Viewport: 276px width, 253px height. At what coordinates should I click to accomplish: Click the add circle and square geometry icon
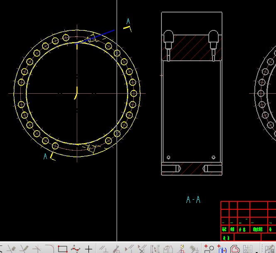pos(209,249)
